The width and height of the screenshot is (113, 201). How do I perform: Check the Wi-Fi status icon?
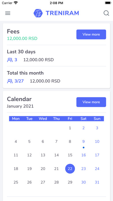16,3
